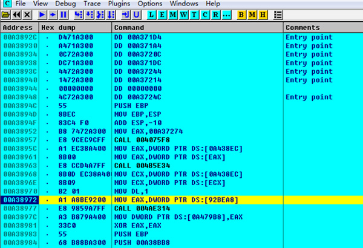Select MOV EAX,DWORD PTR DS:[92BEA8] instruction
The height and width of the screenshot is (248, 363).
pyautogui.click(x=176, y=200)
